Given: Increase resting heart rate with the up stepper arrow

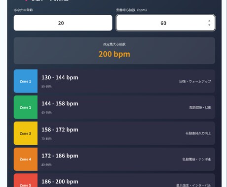Looking at the screenshot, I should click(209, 21).
